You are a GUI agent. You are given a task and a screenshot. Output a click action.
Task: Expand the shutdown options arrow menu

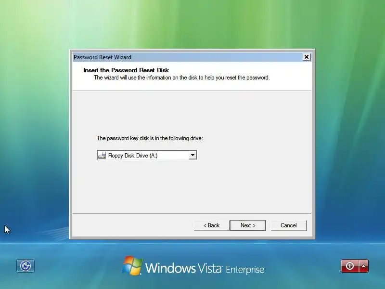click(364, 266)
